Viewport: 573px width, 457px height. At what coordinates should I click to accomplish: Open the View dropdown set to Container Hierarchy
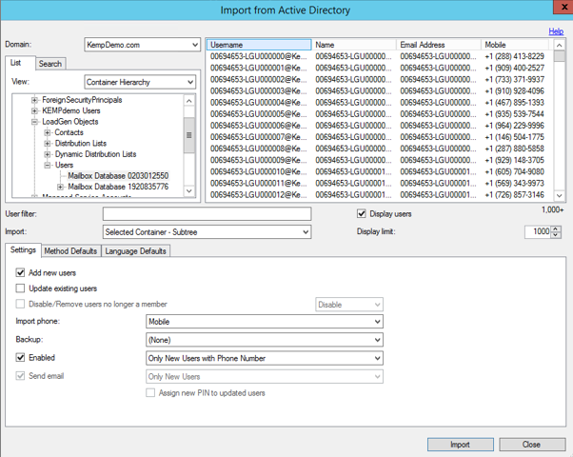coord(140,82)
